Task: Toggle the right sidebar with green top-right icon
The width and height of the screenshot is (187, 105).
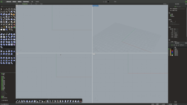Action: pos(186,2)
